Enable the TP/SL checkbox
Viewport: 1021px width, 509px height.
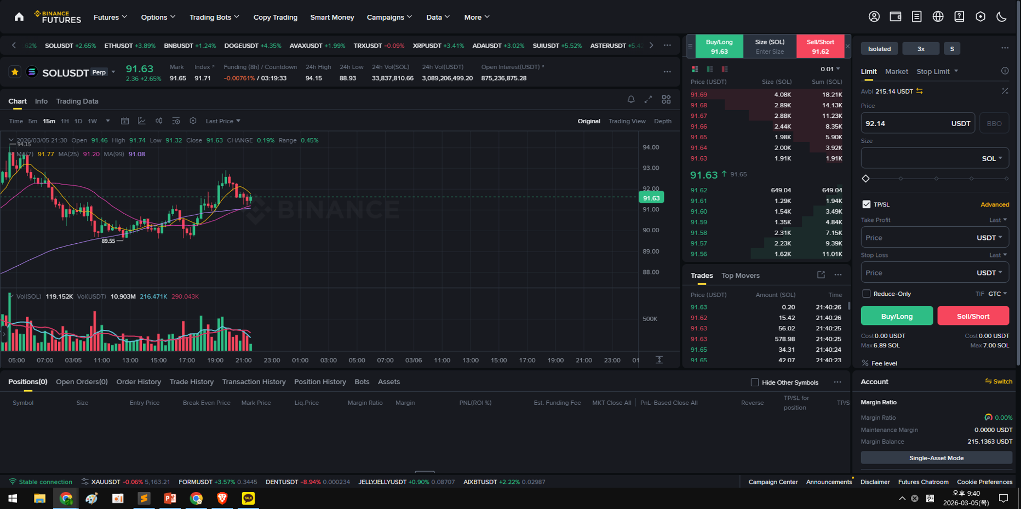tap(867, 204)
